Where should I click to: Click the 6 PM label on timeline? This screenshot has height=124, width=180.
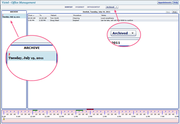click(x=148, y=117)
